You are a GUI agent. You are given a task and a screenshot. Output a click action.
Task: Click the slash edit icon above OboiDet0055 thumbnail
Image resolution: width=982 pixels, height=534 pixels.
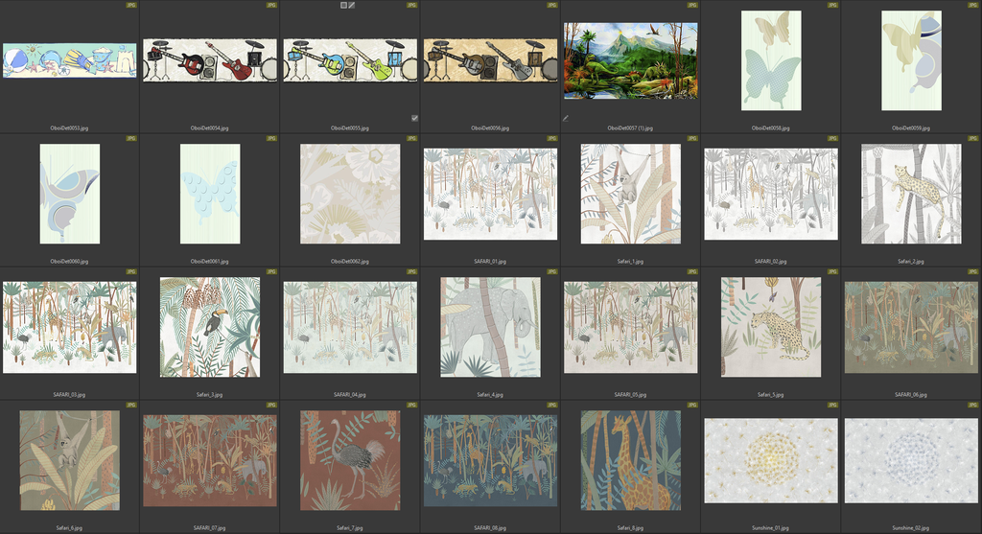[x=352, y=5]
